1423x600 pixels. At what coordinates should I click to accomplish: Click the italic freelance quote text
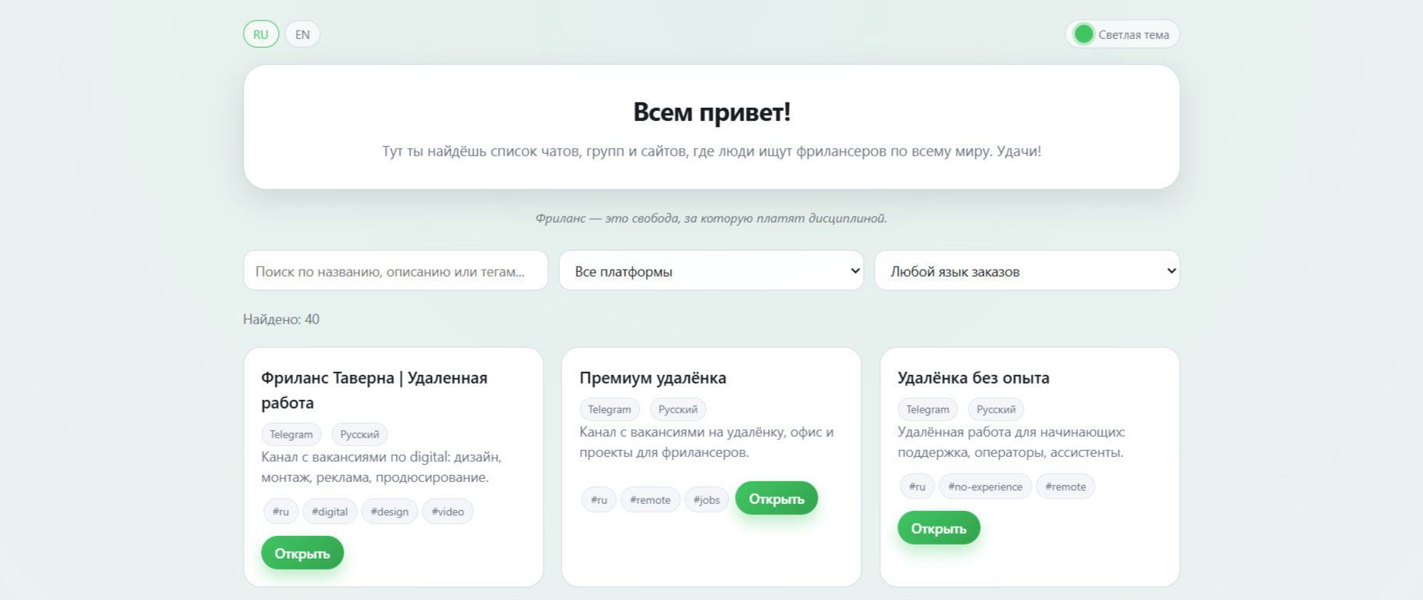pyautogui.click(x=711, y=218)
